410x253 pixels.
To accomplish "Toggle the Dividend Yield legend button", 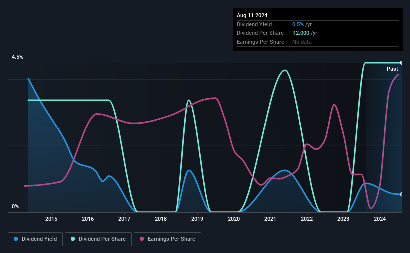I will click(x=35, y=239).
